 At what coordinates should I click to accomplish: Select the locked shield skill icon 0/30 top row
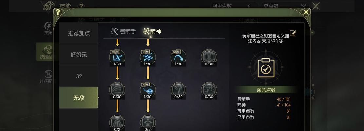pos(209,57)
